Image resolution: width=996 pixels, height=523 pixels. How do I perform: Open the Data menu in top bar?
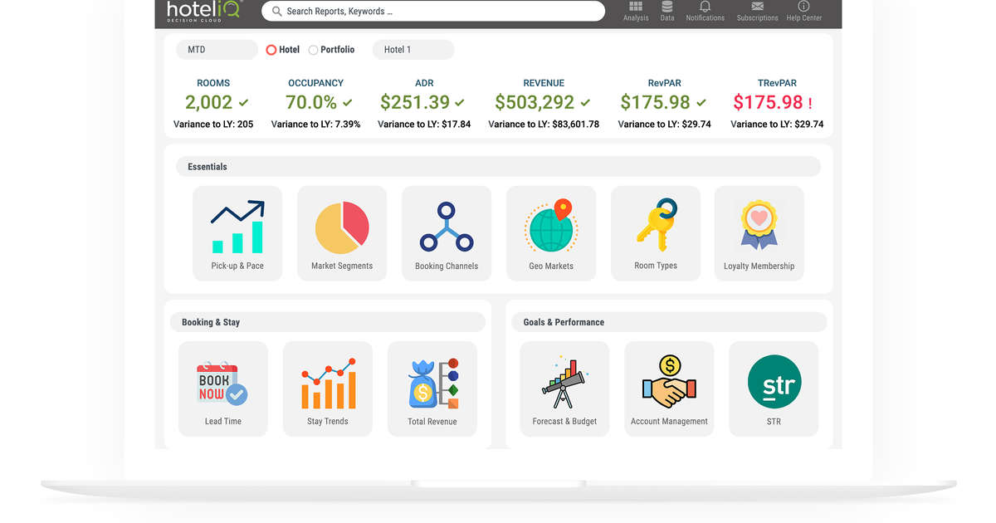click(667, 11)
